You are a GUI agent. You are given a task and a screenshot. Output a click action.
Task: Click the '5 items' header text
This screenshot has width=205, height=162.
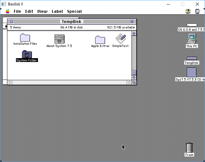(15, 27)
